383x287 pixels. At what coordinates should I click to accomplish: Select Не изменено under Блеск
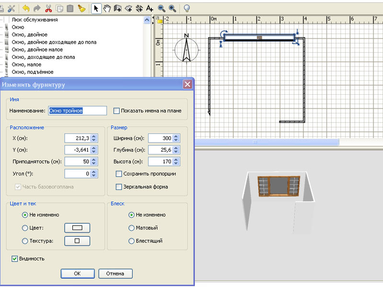pyautogui.click(x=131, y=215)
